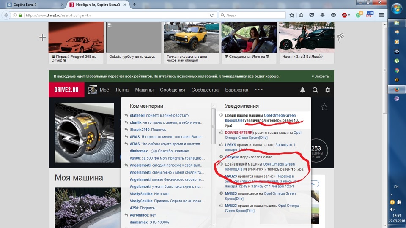Click 4250 username in comments

134,208
